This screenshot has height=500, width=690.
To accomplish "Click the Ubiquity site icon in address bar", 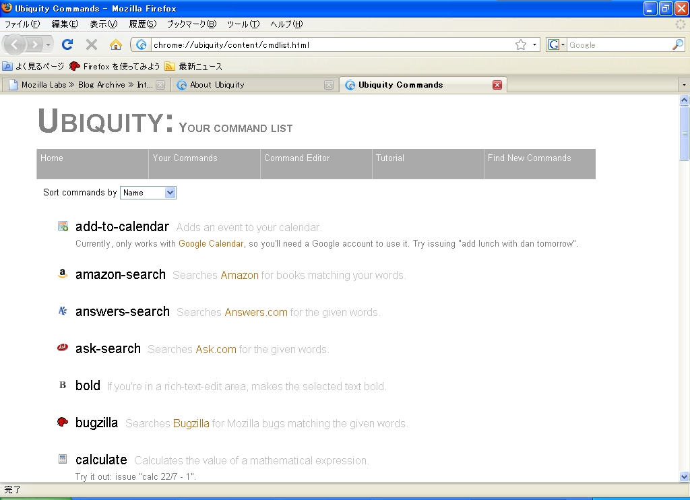I will [142, 44].
